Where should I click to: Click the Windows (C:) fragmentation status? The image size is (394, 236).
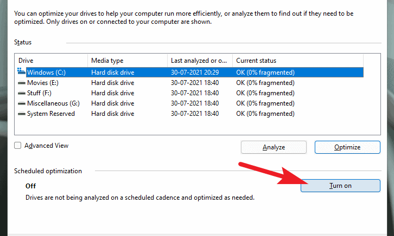tap(265, 73)
